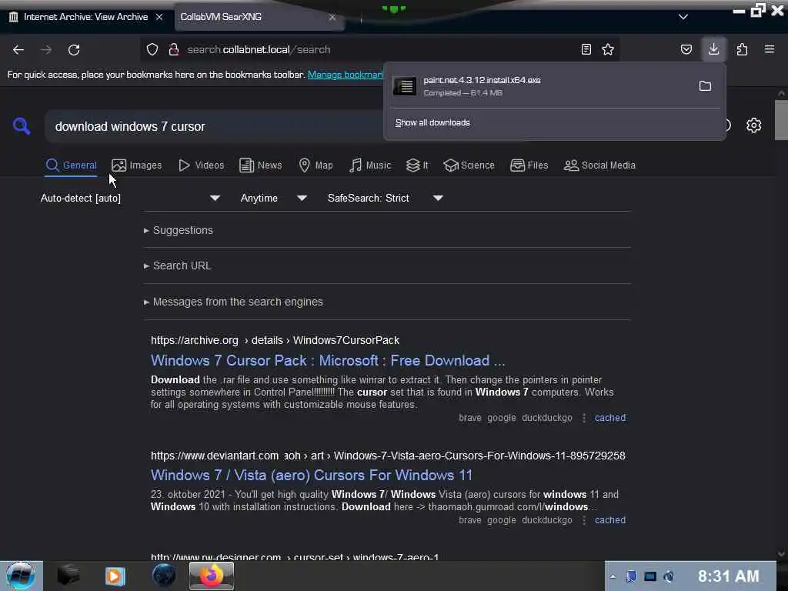Viewport: 788px width, 591px height.
Task: Open the Anytime time range dropdown
Action: [274, 198]
